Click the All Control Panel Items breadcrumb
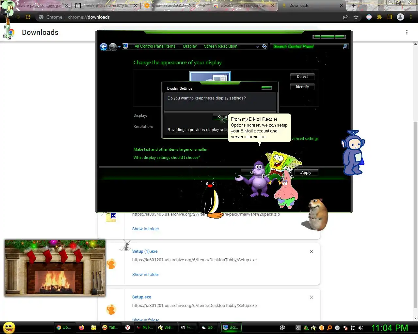The image size is (418, 334). [x=155, y=46]
